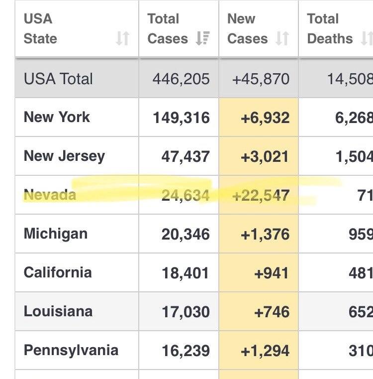Select the USA Total row label

(x=58, y=79)
